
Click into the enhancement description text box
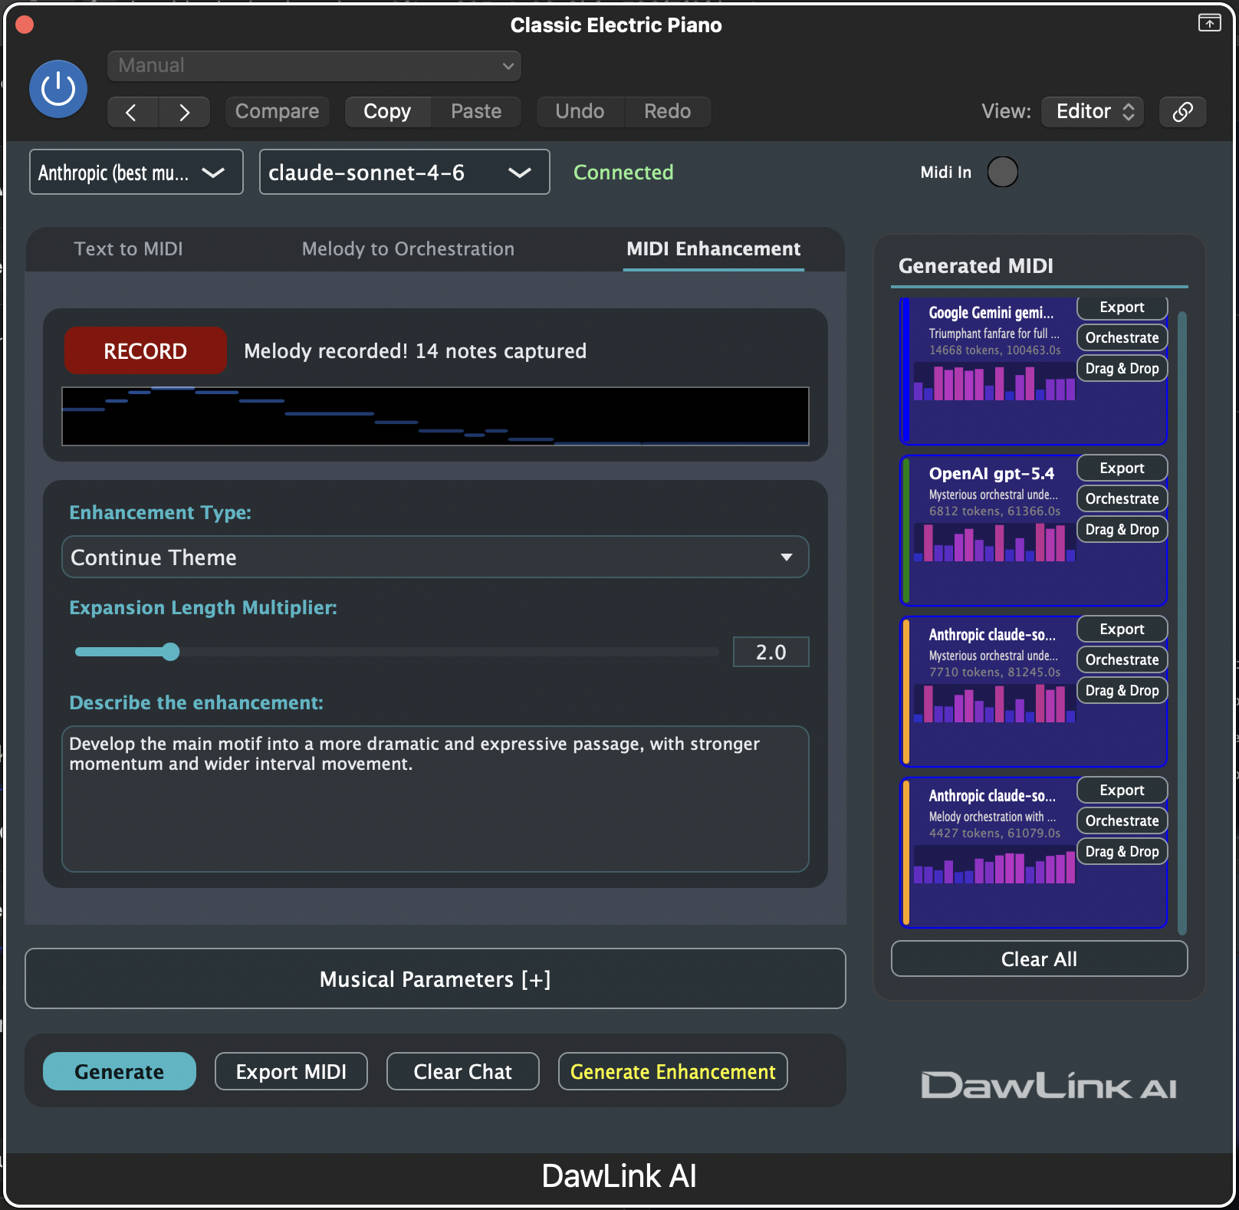[x=435, y=798]
